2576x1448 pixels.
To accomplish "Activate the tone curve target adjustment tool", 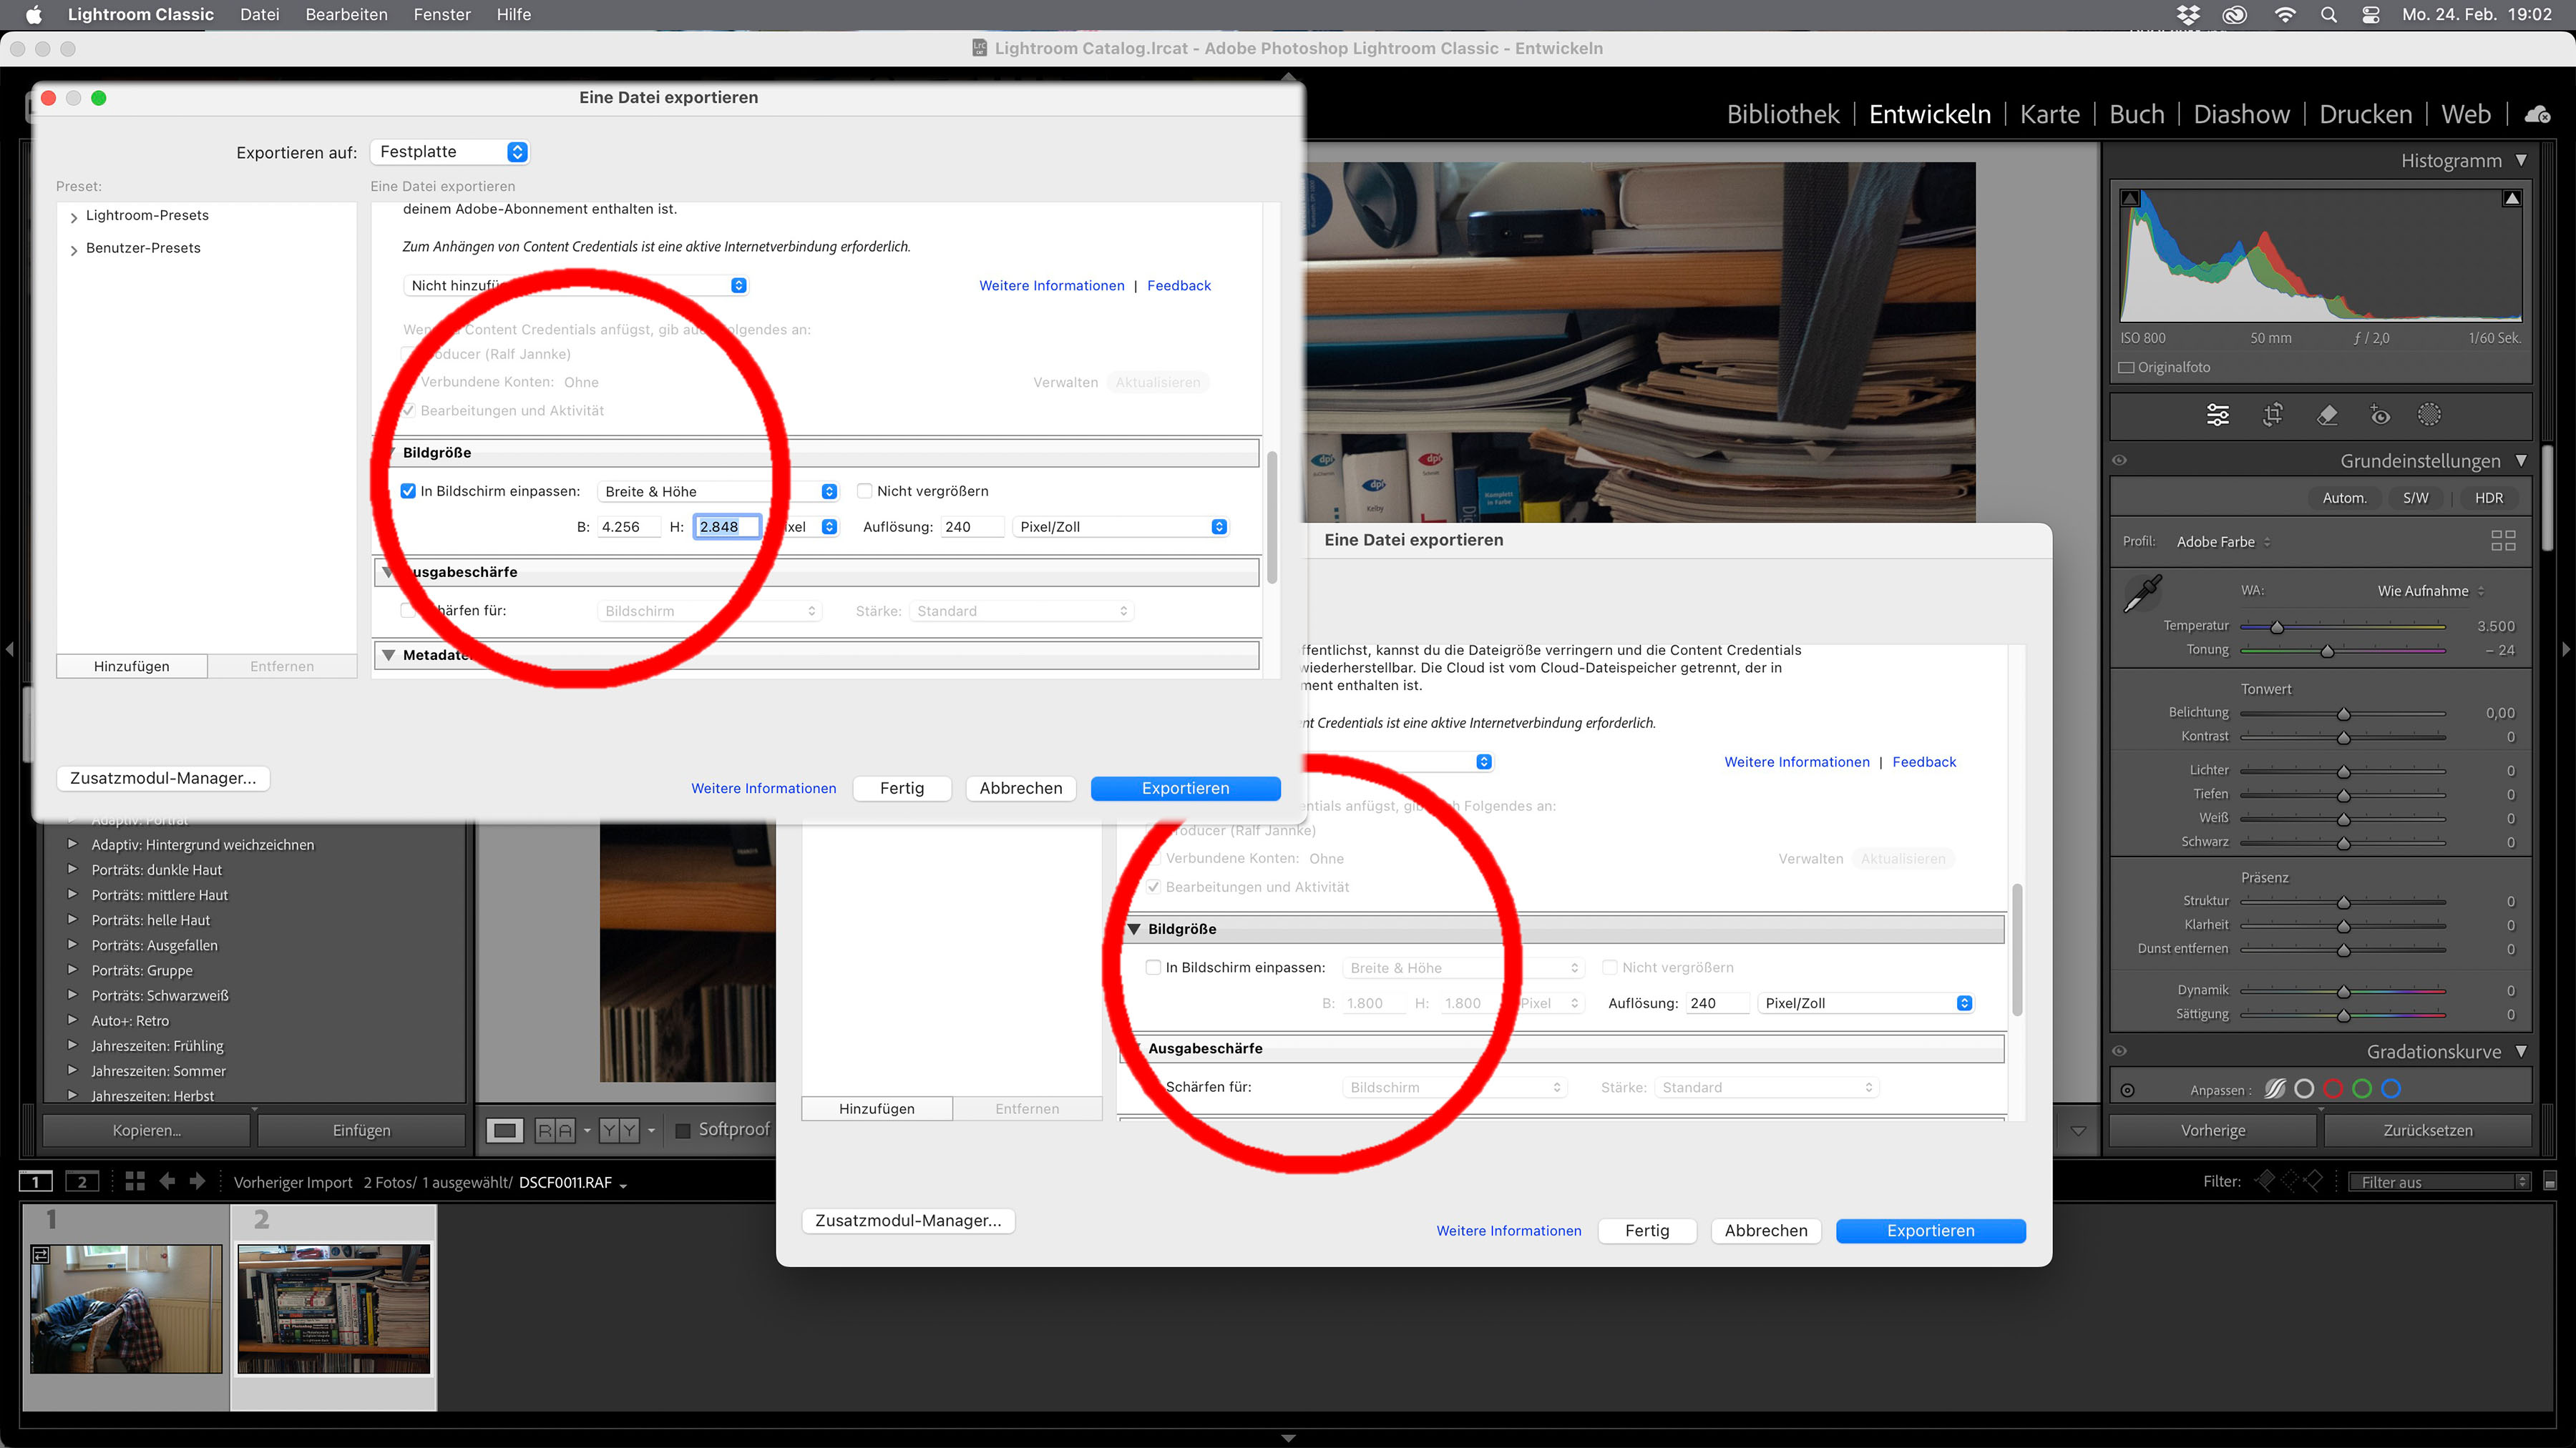I will [x=2127, y=1090].
